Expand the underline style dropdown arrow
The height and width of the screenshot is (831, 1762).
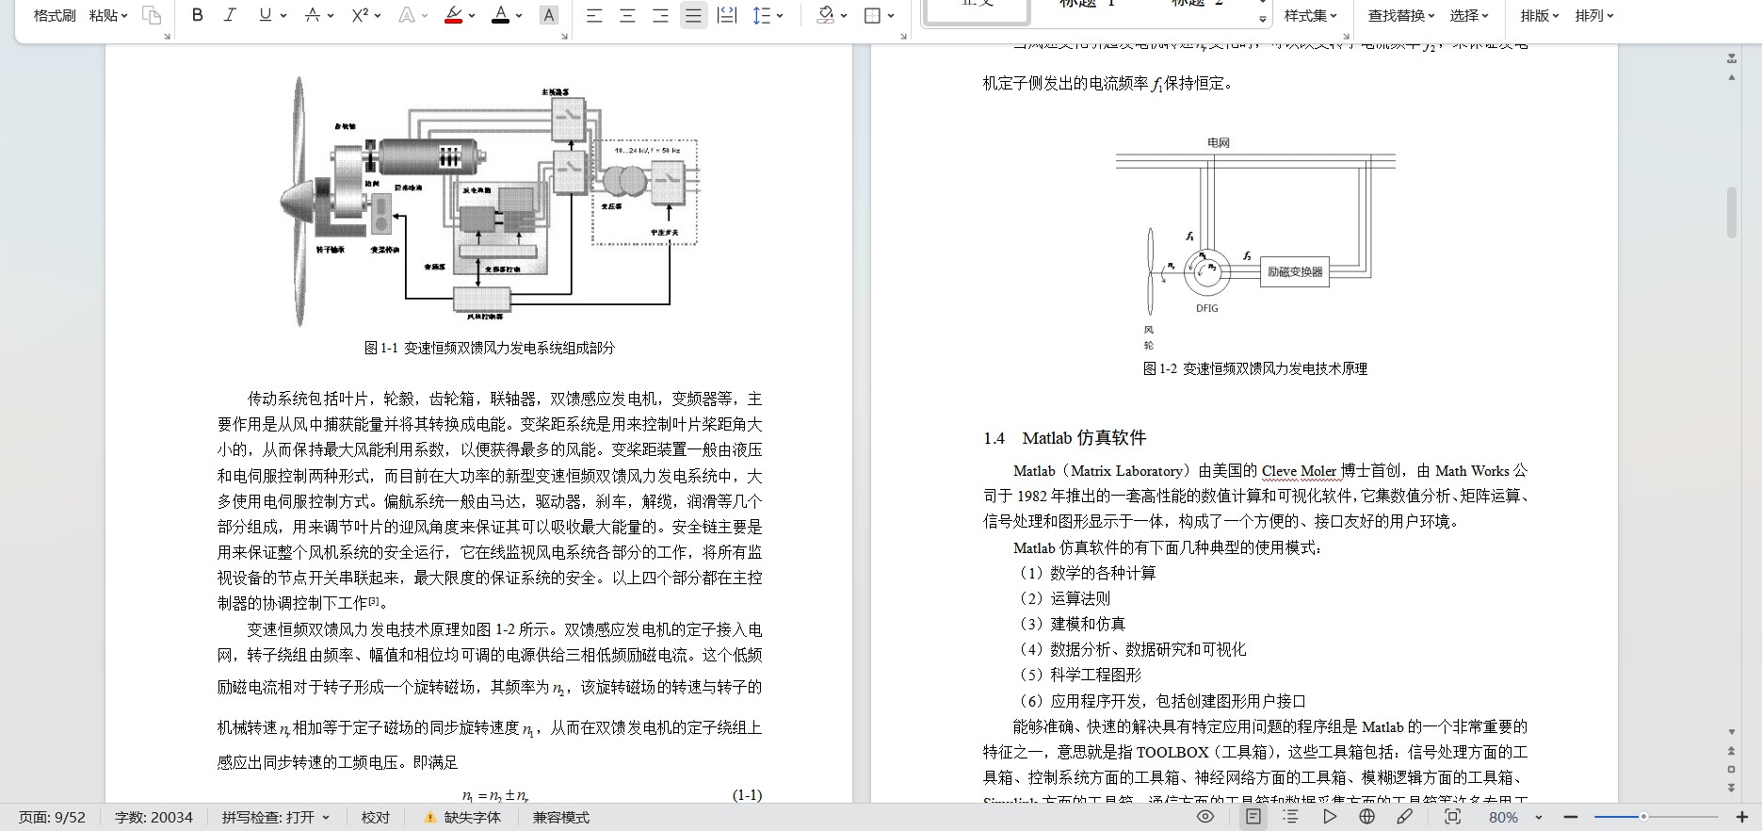tap(283, 15)
